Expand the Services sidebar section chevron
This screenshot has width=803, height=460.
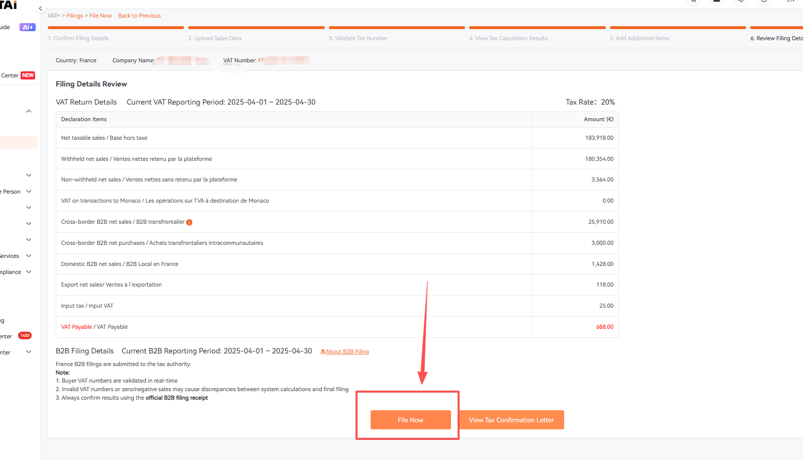click(29, 256)
